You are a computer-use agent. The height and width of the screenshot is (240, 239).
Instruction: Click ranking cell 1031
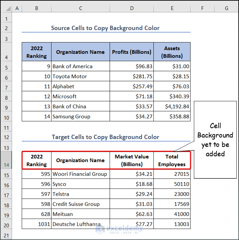coord(36,224)
